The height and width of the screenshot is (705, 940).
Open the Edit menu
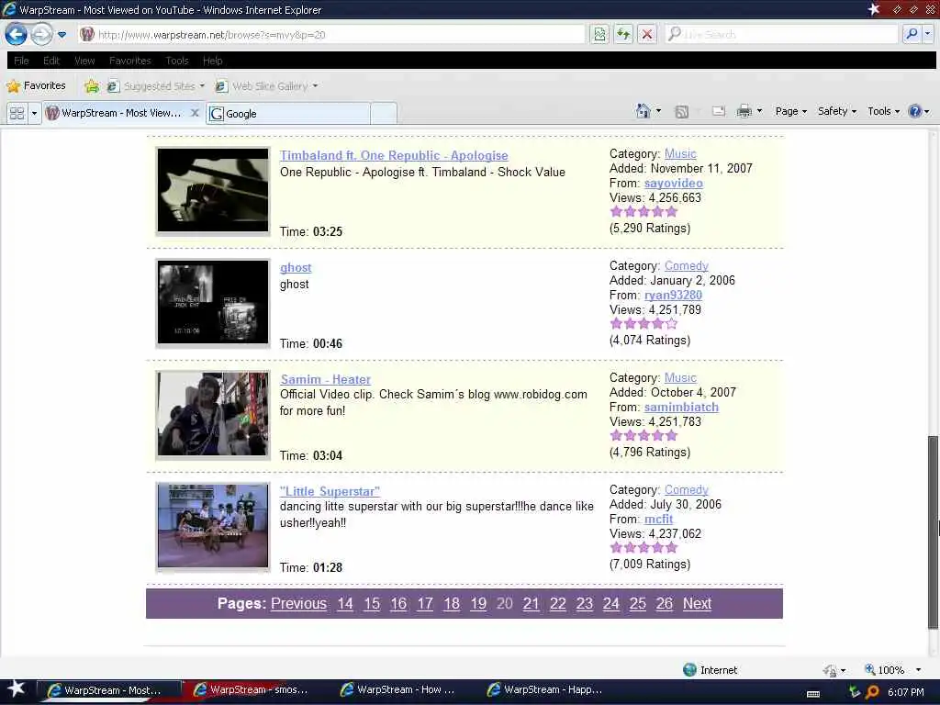pos(51,61)
